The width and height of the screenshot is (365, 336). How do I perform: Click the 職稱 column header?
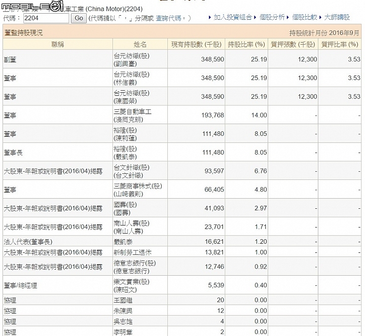click(58, 44)
